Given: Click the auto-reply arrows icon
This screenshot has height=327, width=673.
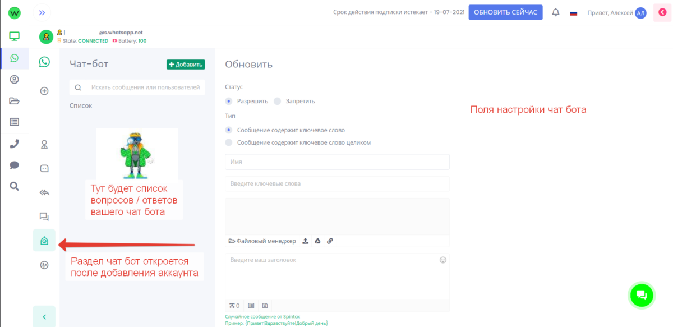Looking at the screenshot, I should tap(44, 192).
